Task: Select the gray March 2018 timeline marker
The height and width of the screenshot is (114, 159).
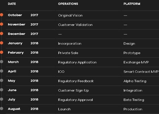Action: (x=2, y=62)
